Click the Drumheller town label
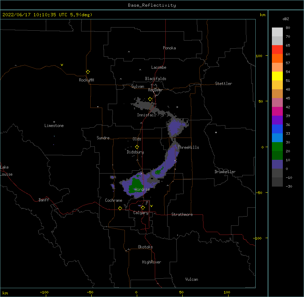304x297 pixels. 225,172
